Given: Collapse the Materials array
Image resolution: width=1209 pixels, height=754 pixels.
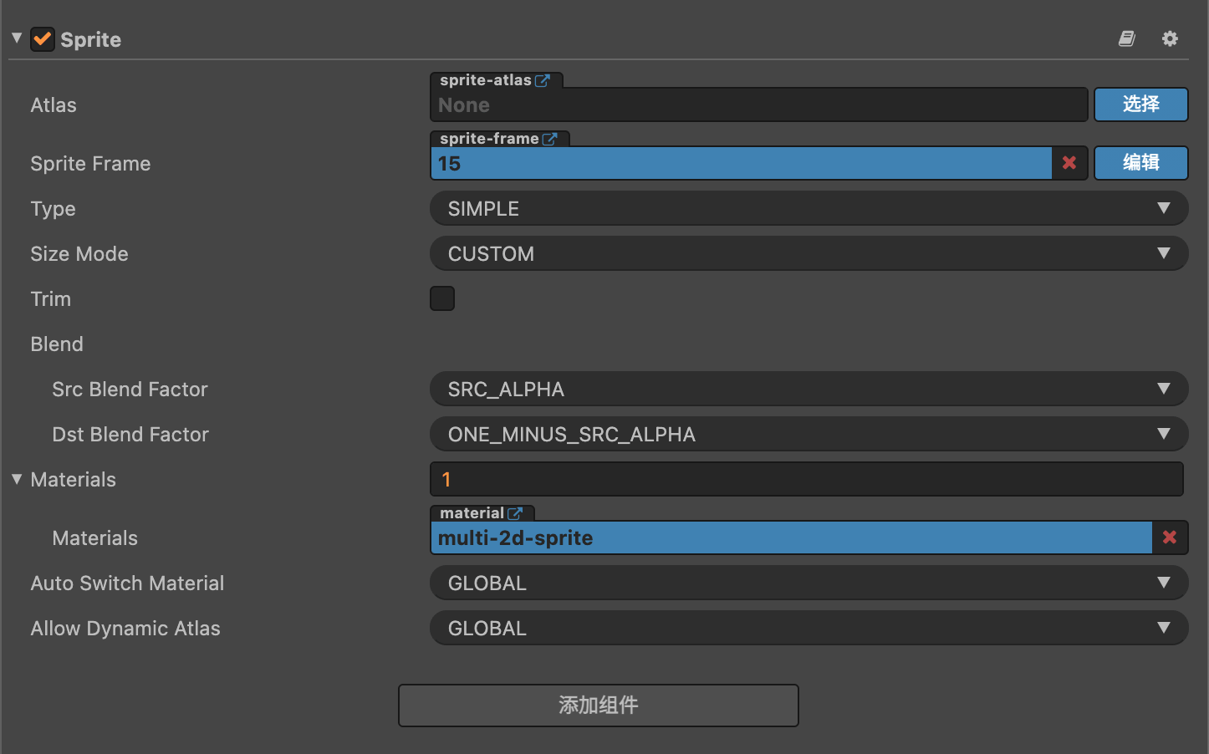Looking at the screenshot, I should pyautogui.click(x=17, y=479).
